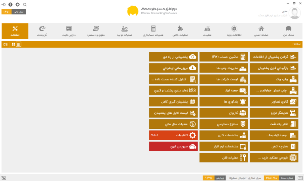
Task: Go to گزارشات reports tab
Action: (42, 31)
